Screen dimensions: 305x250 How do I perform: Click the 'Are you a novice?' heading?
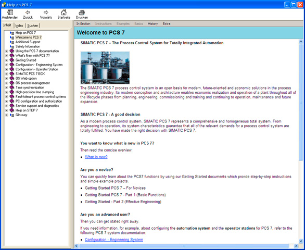pyautogui.click(x=97, y=170)
